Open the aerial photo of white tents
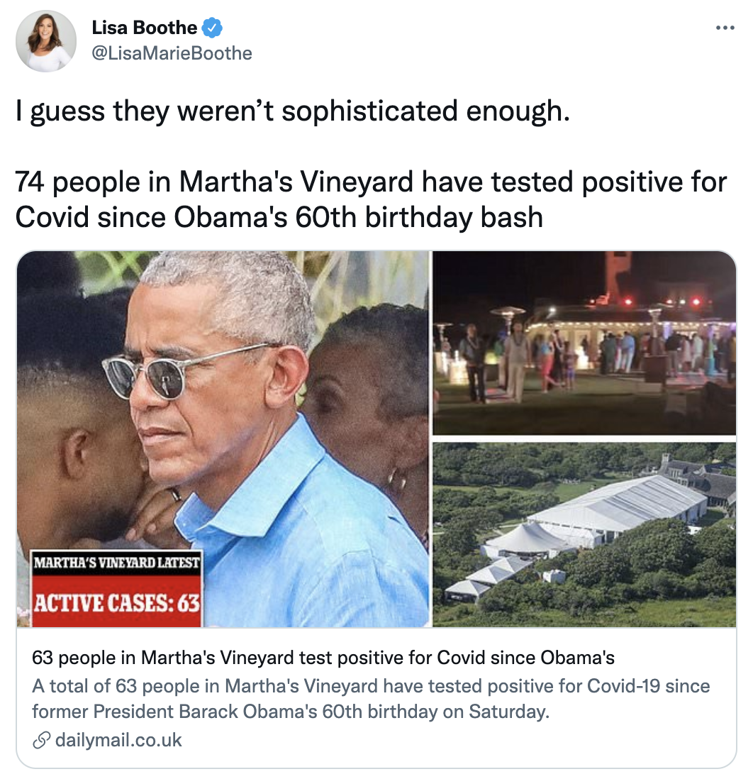Screen dimensions: 753x779 [x=584, y=534]
